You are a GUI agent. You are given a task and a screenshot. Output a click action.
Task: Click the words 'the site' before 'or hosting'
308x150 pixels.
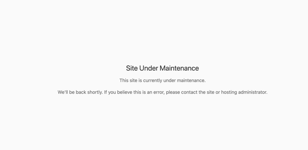click(x=206, y=92)
